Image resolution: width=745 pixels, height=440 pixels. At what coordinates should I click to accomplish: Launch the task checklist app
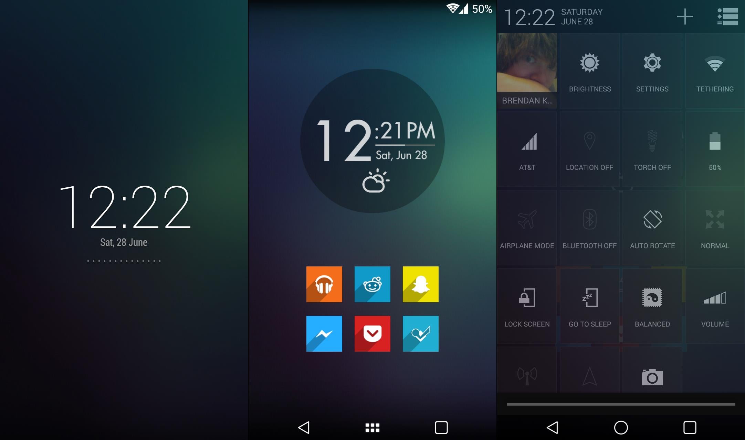tap(421, 333)
